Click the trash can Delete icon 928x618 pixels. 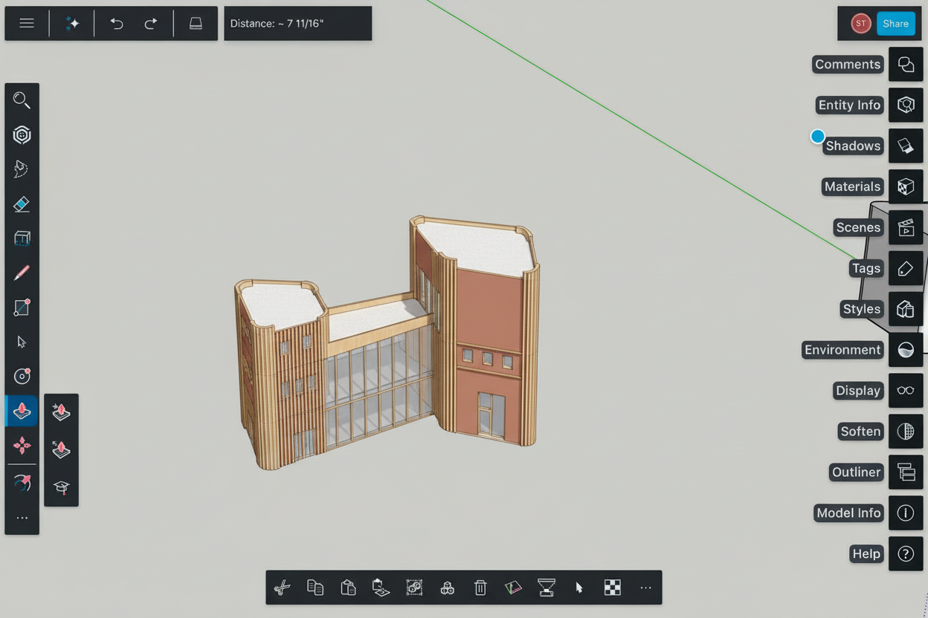click(480, 588)
